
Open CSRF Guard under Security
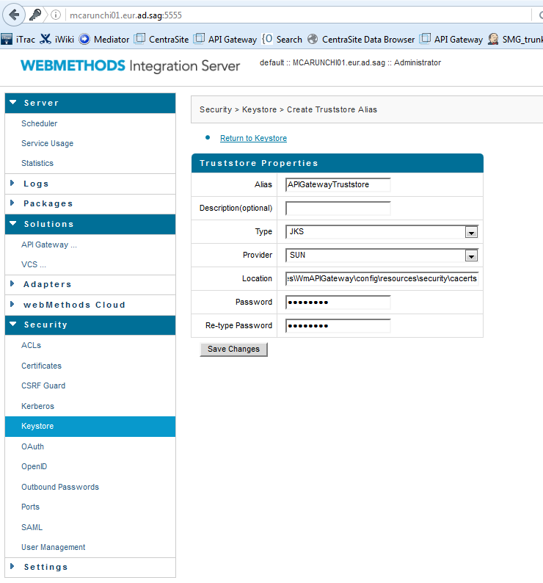pyautogui.click(x=43, y=385)
